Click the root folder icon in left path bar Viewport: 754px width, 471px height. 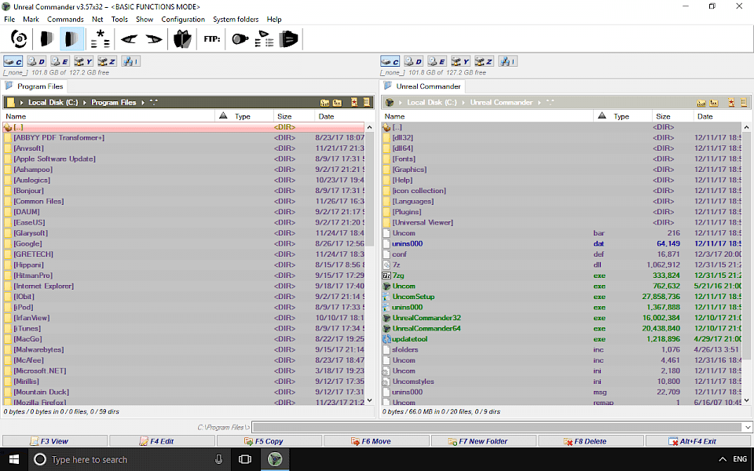click(324, 103)
